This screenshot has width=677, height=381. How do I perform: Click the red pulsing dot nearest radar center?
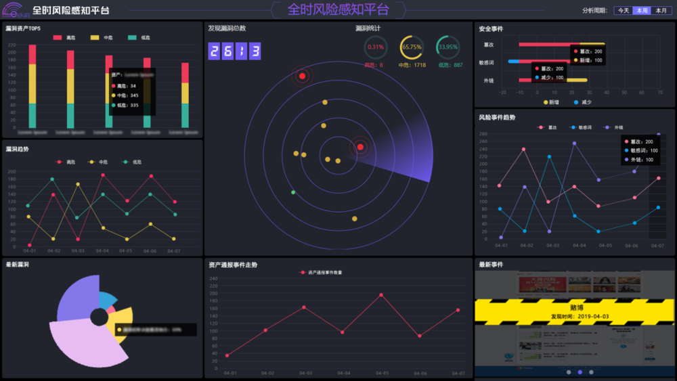point(360,147)
